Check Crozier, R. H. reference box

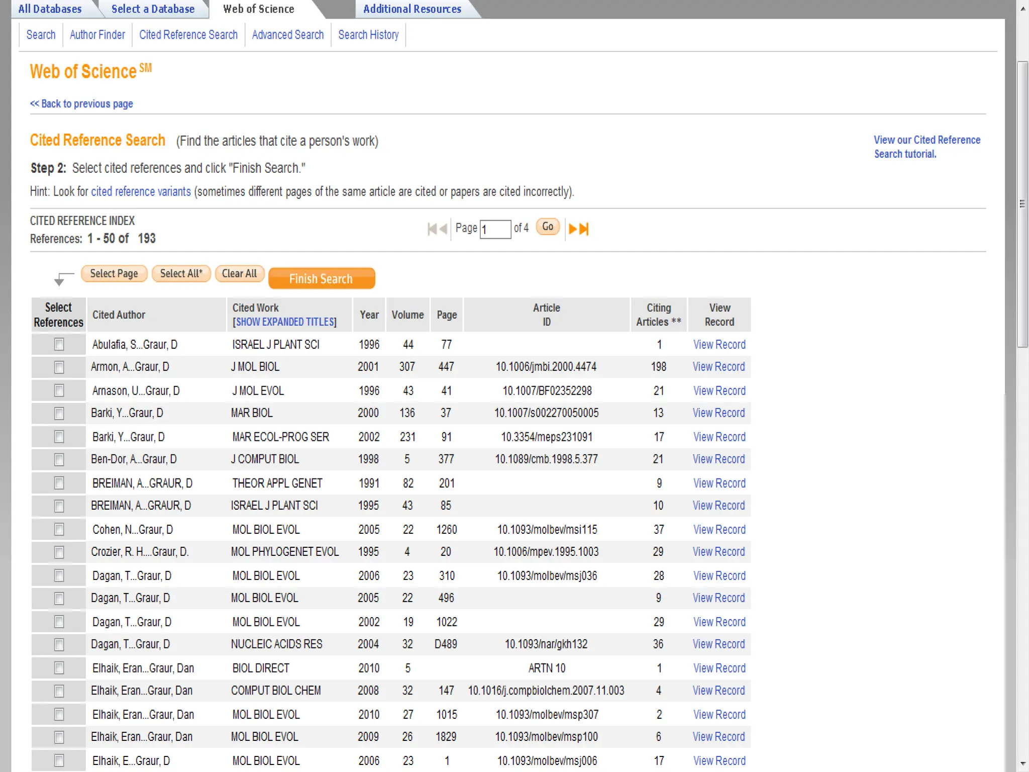pyautogui.click(x=59, y=552)
